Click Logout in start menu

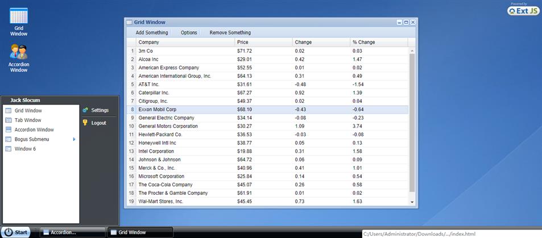pos(99,123)
